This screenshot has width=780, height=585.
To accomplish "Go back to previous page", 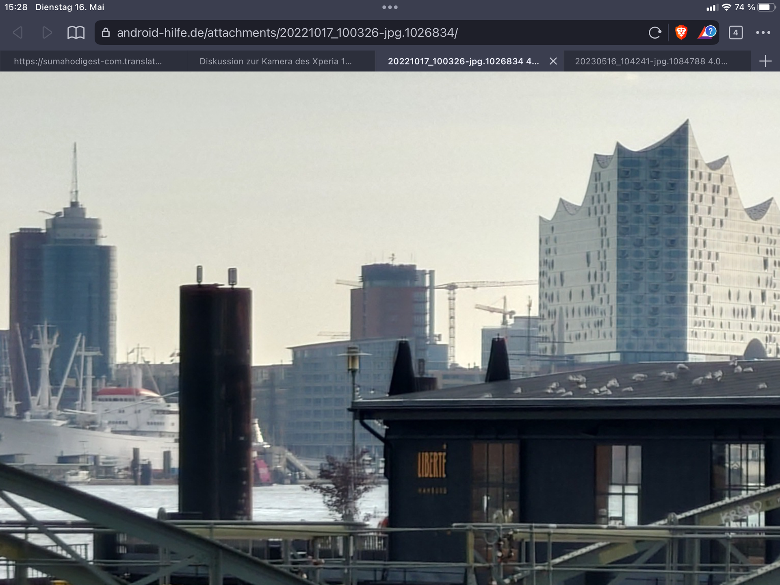I will tap(18, 32).
